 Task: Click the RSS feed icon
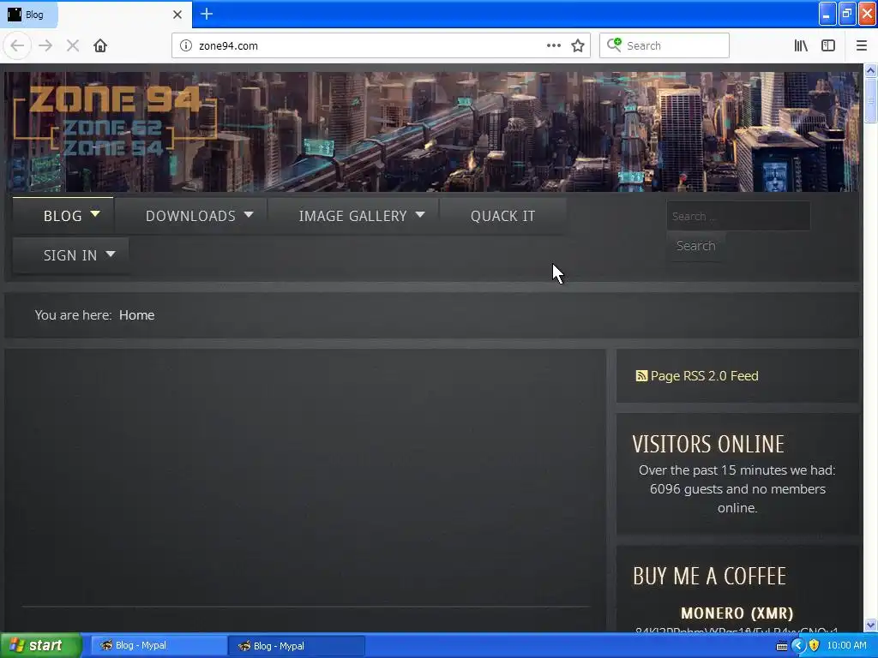point(641,376)
